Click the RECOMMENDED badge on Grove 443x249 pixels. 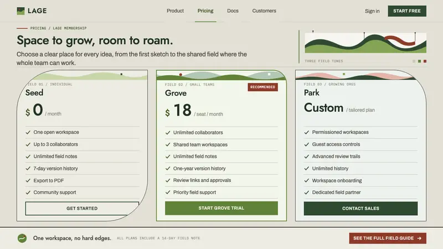pyautogui.click(x=262, y=87)
